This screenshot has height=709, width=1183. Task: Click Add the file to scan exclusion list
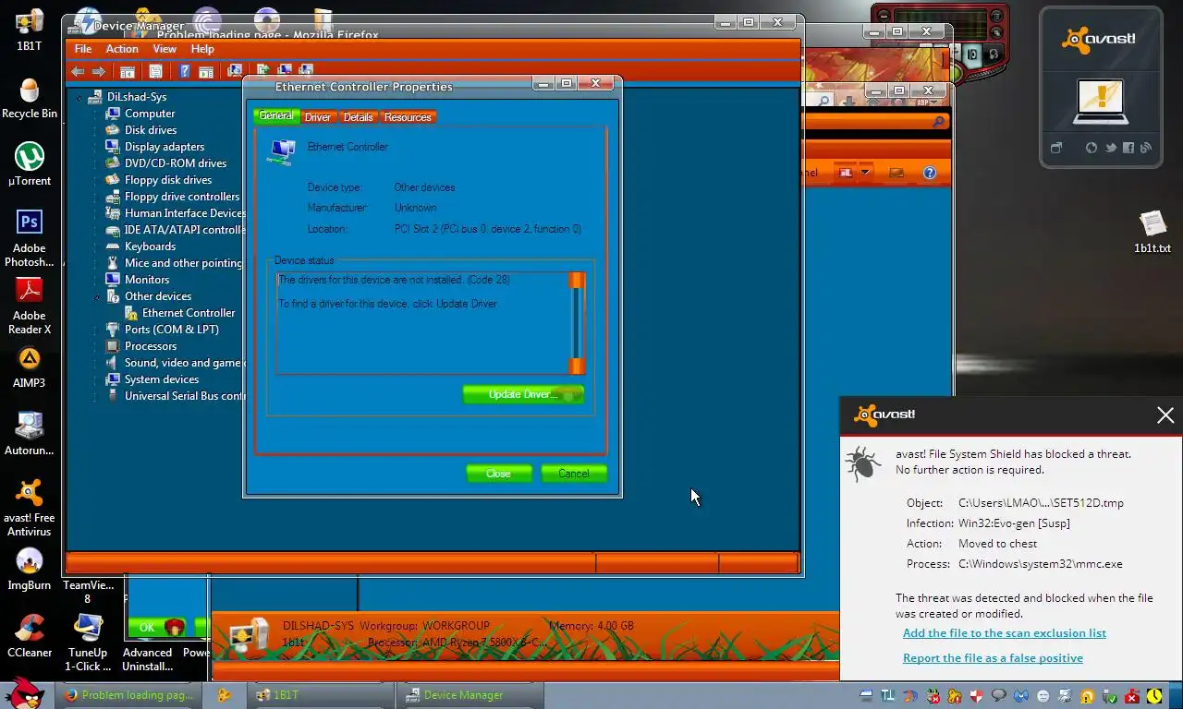coord(1005,633)
